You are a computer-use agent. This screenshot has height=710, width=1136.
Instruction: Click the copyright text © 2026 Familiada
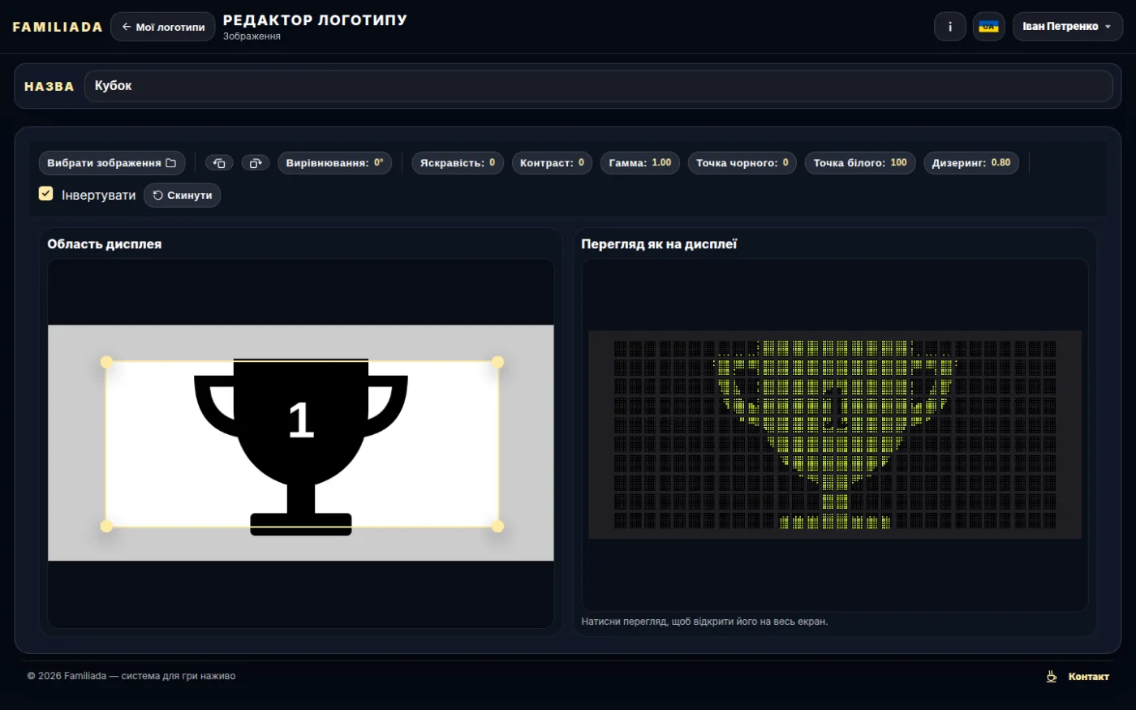(131, 676)
